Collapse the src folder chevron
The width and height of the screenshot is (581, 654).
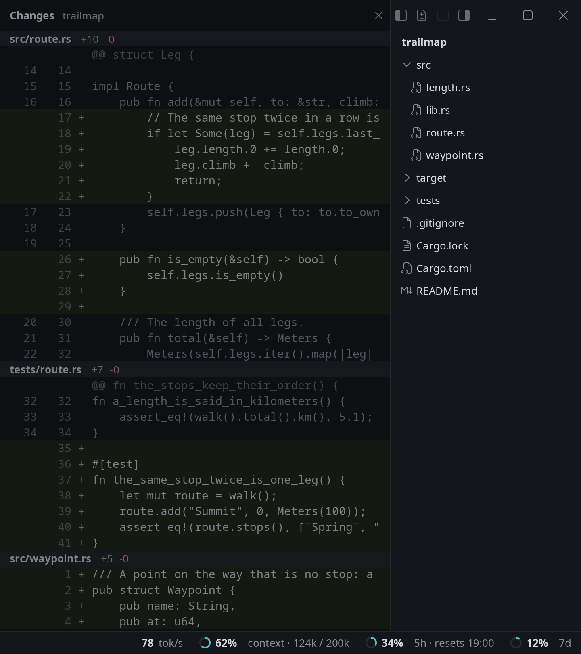coord(407,65)
